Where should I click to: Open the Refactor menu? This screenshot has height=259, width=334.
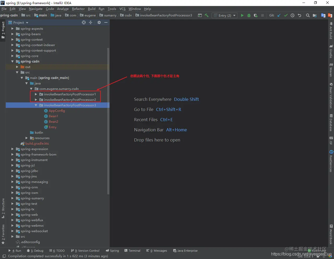[x=78, y=9]
